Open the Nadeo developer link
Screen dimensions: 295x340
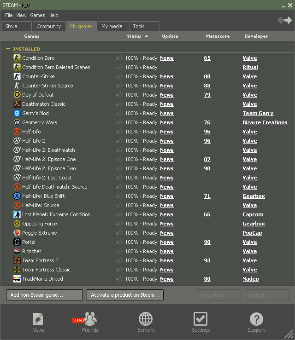(x=251, y=279)
